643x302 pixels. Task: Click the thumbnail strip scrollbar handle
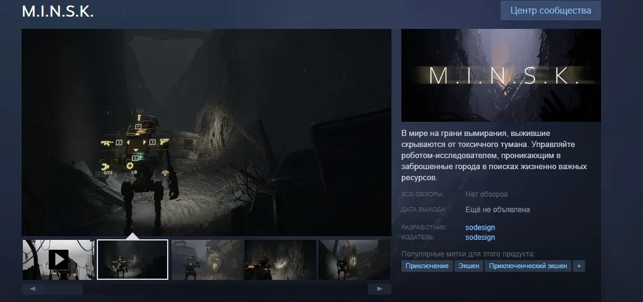pyautogui.click(x=64, y=289)
